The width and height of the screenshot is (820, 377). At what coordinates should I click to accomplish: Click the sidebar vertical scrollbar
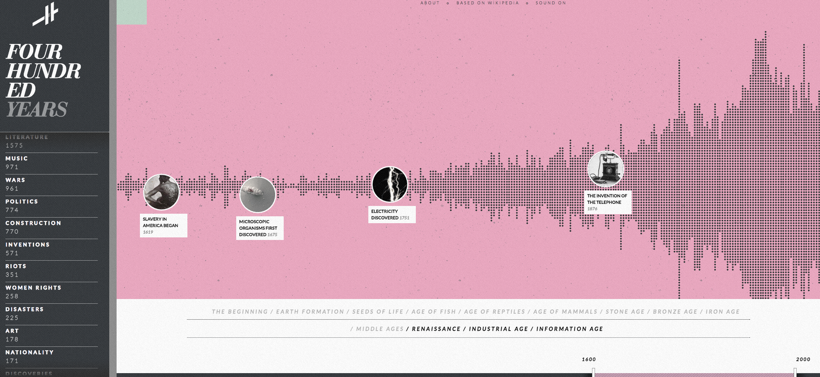pos(113,188)
